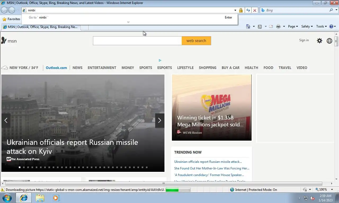Open feeds dropdown arrow

click(265, 26)
